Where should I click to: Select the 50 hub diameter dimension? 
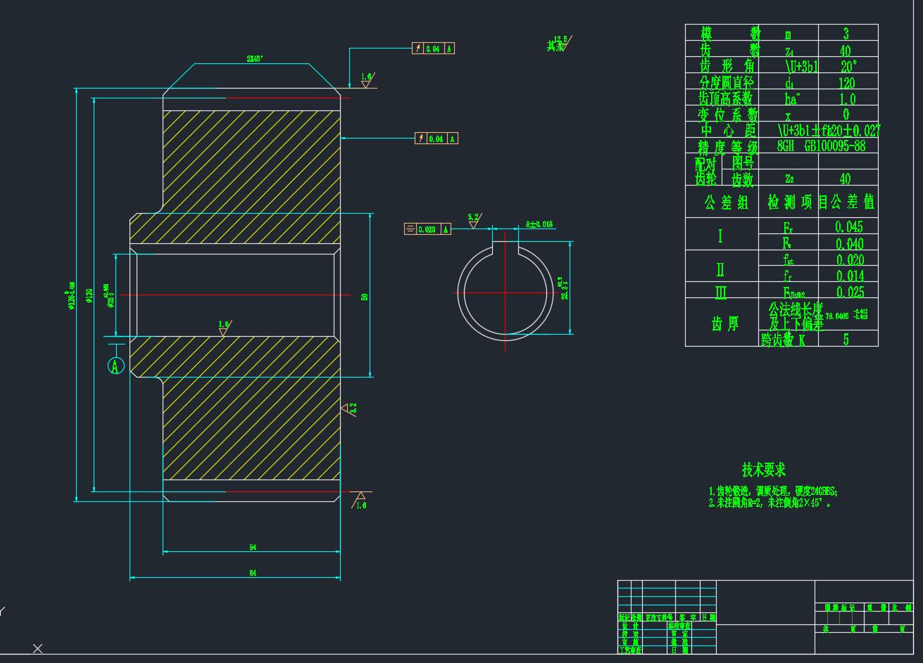[365, 297]
